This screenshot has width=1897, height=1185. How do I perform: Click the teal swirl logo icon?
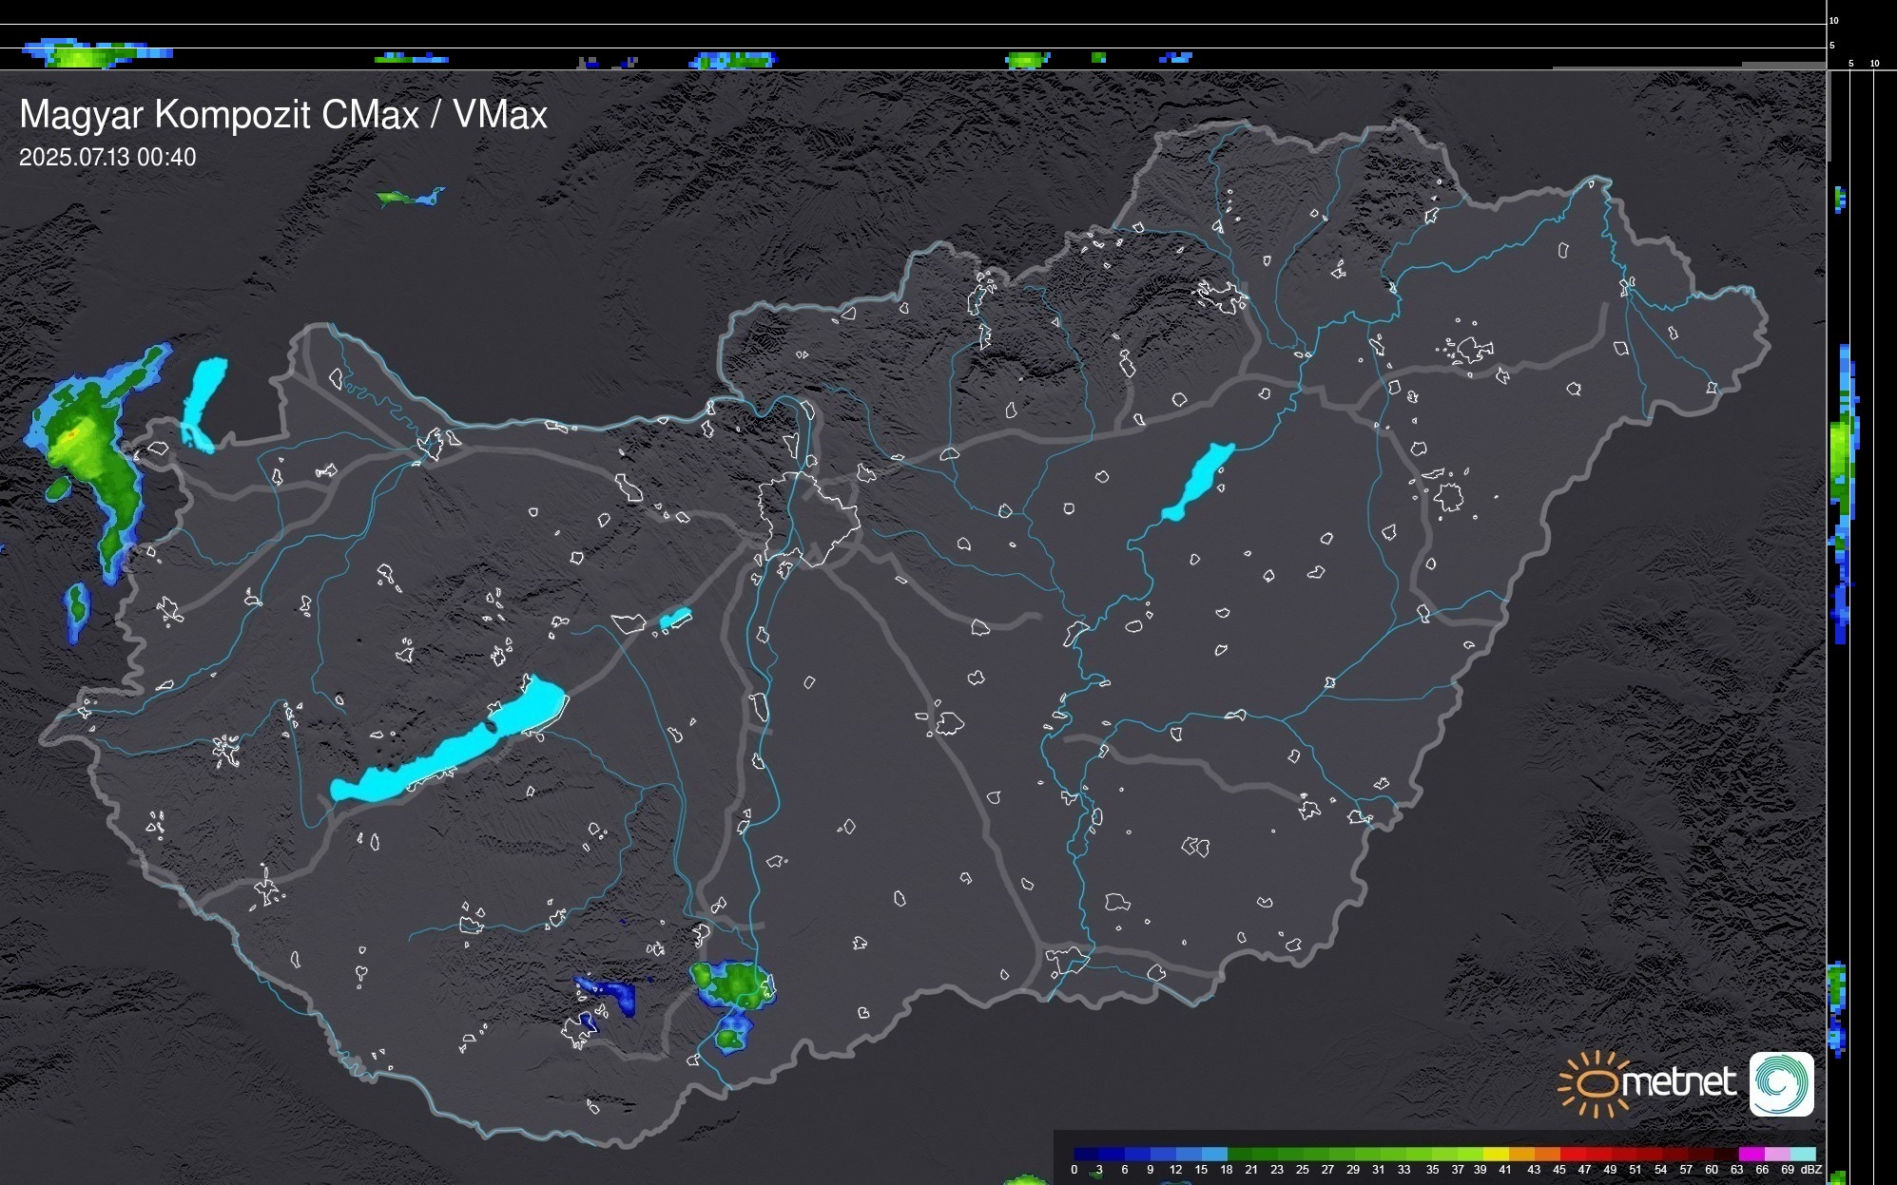(x=1782, y=1083)
